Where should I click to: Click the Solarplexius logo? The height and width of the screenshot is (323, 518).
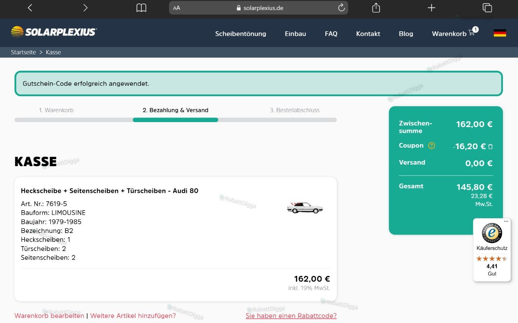(54, 32)
